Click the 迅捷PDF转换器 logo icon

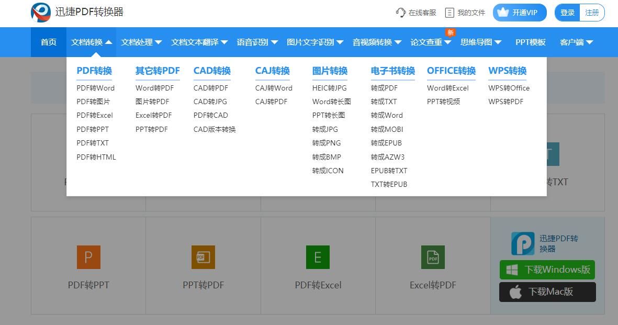tap(41, 13)
